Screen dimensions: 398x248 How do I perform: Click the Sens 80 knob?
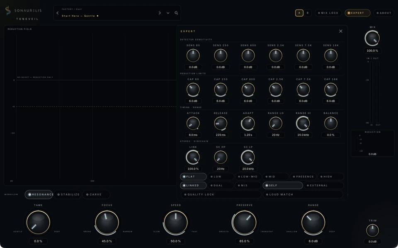pos(193,55)
